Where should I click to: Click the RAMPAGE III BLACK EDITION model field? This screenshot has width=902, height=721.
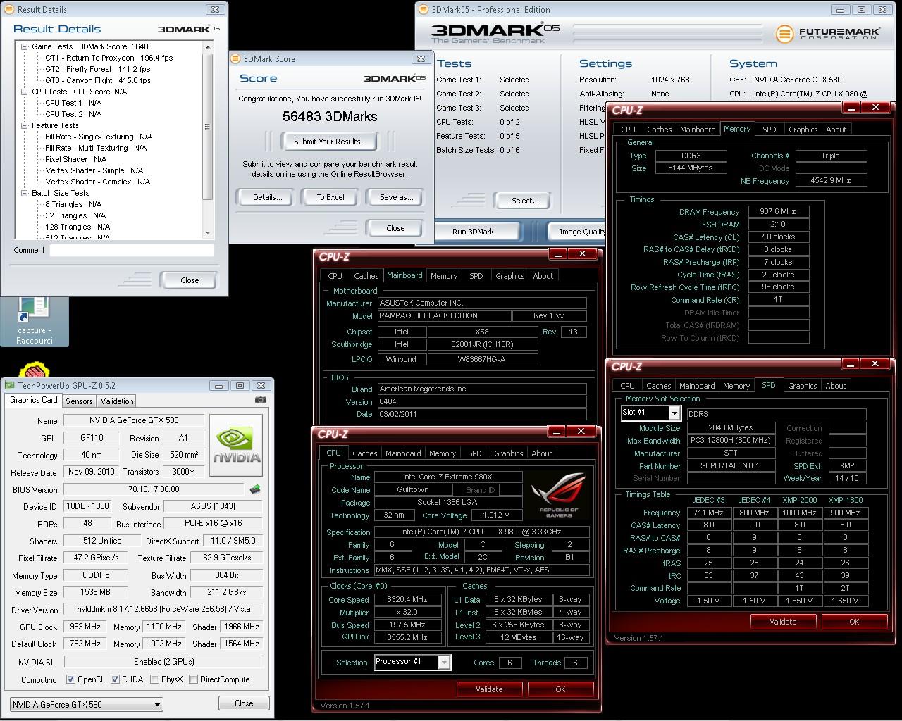point(443,315)
